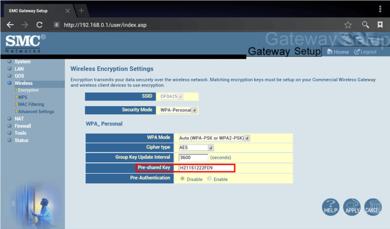This screenshot has width=390, height=229.
Task: Open the Encryption submenu item
Action: pyautogui.click(x=28, y=90)
